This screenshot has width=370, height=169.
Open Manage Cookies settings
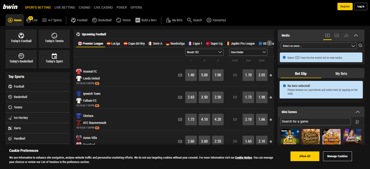[337, 156]
